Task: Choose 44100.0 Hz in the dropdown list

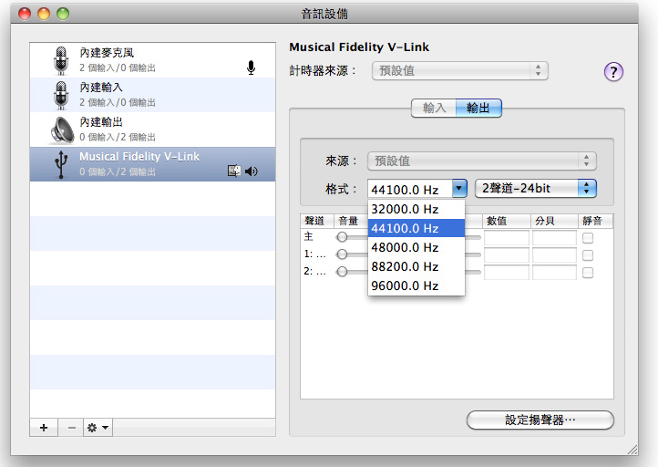Action: pyautogui.click(x=416, y=228)
